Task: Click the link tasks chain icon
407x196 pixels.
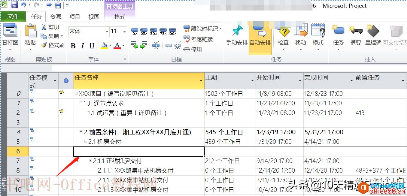Action: [169, 45]
